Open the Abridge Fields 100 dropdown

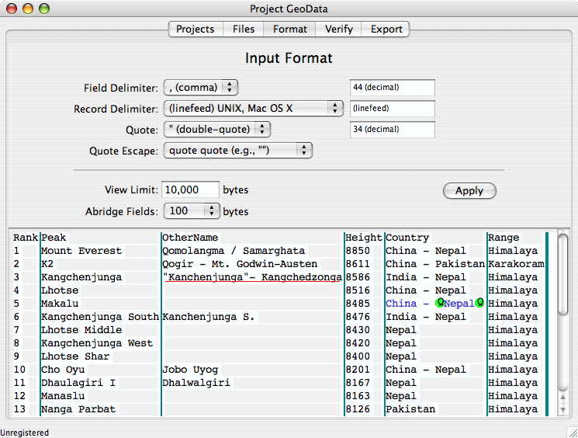click(x=192, y=210)
